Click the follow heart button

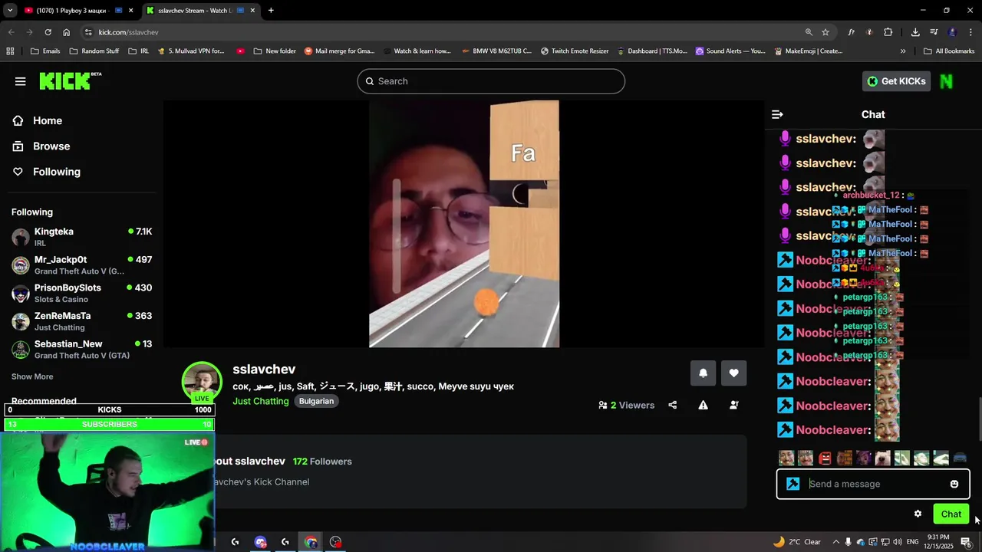(x=733, y=373)
